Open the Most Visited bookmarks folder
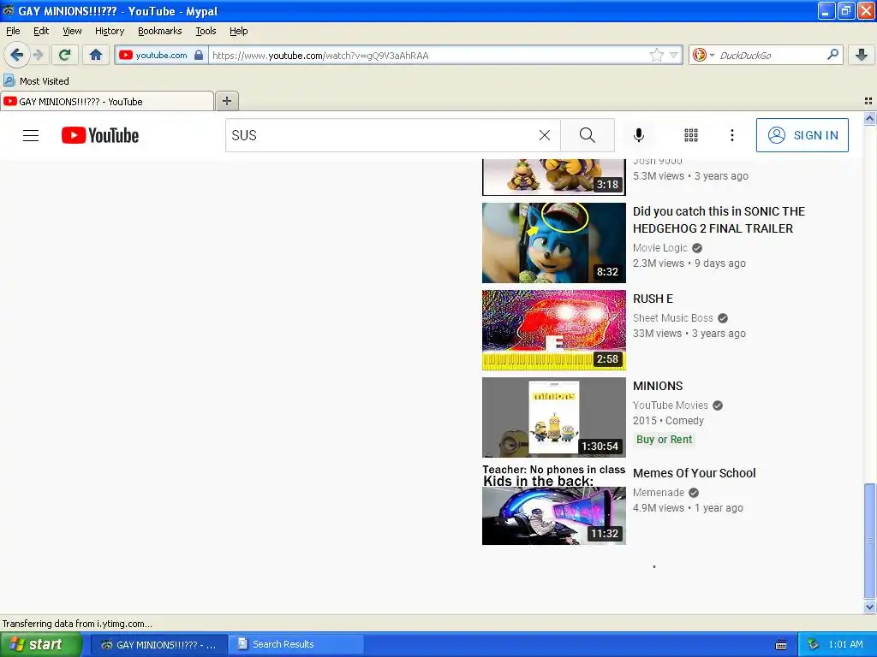The width and height of the screenshot is (877, 657). pyautogui.click(x=36, y=81)
